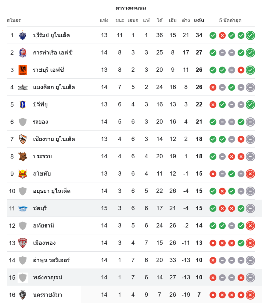Click the orange ราชบุรี เอฟซี club crest

pos(23,70)
